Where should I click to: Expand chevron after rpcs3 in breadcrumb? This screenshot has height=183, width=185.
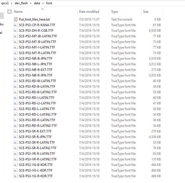point(11,3)
